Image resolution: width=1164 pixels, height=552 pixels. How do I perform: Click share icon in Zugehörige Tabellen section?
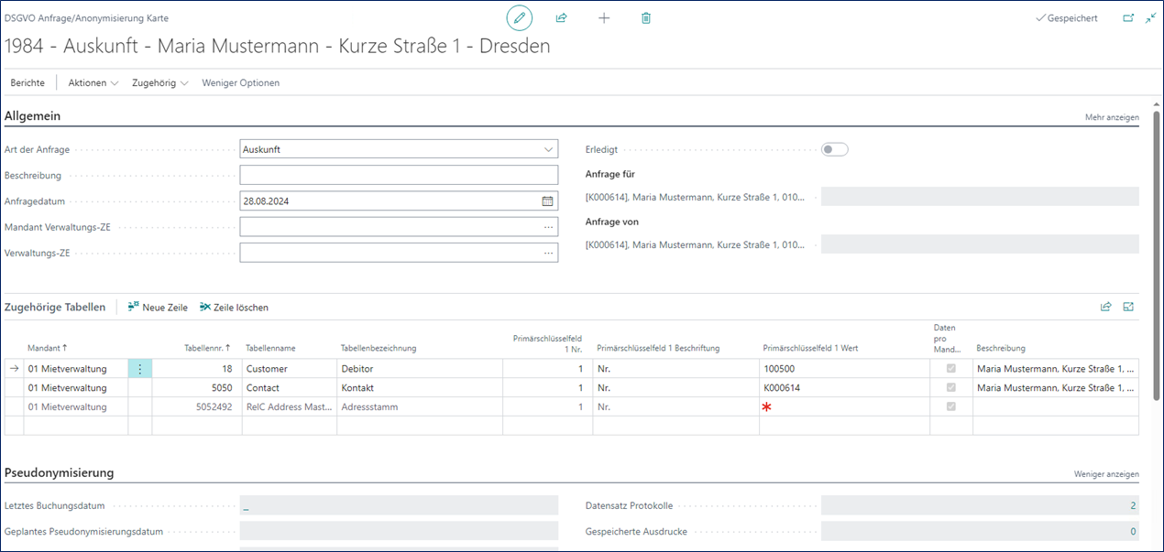coord(1106,308)
